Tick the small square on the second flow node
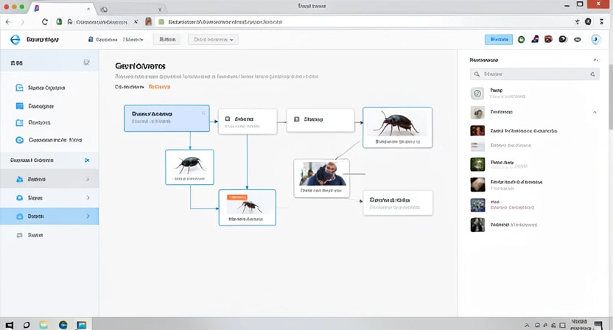The image size is (613, 330). (228, 119)
